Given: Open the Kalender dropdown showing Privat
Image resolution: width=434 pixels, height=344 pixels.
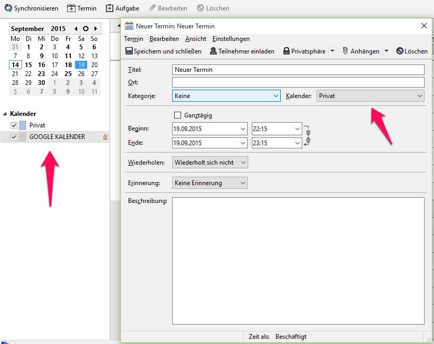Looking at the screenshot, I should point(370,96).
